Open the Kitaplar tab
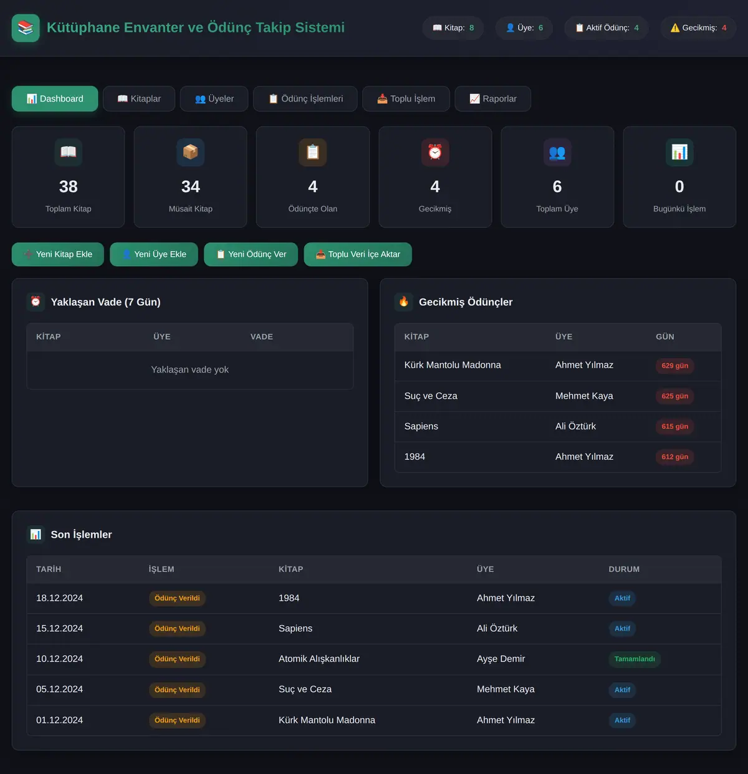Viewport: 748px width, 774px height. 139,98
